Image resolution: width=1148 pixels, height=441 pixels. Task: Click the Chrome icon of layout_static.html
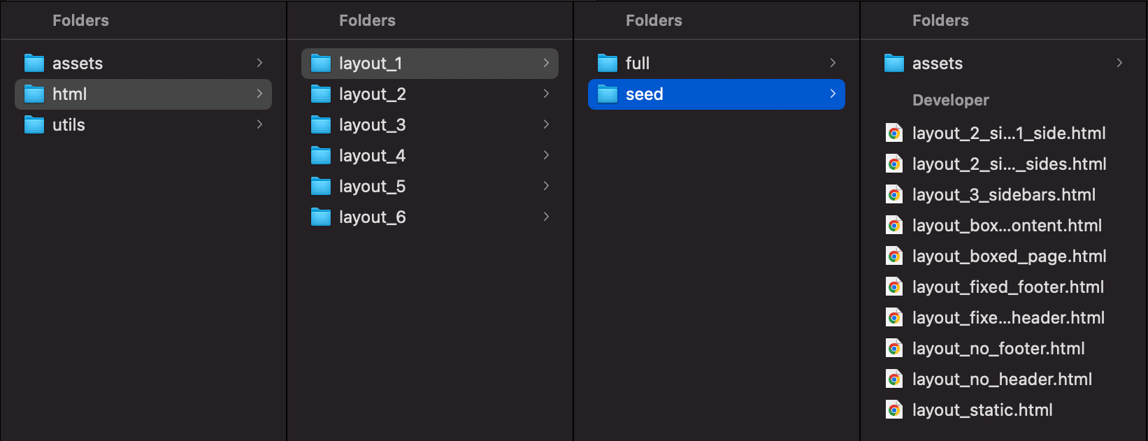894,410
